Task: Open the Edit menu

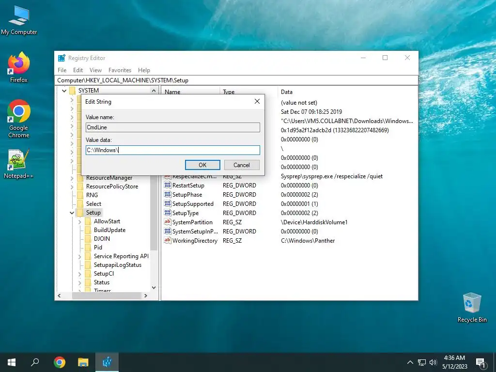Action: pyautogui.click(x=78, y=70)
